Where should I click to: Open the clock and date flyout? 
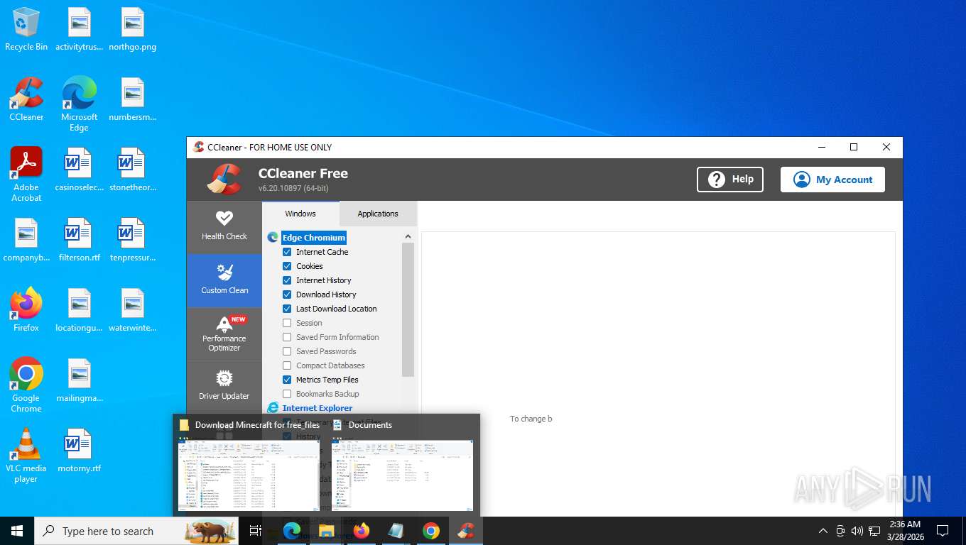(x=905, y=531)
